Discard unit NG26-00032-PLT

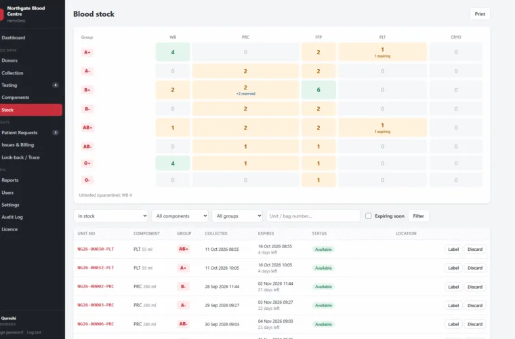(x=475, y=268)
